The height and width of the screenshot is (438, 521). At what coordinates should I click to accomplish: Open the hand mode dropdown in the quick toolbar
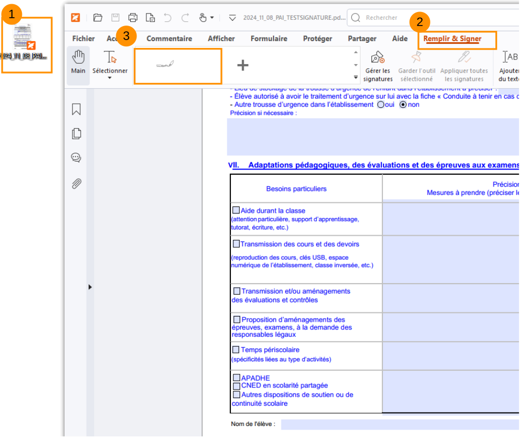coord(212,17)
